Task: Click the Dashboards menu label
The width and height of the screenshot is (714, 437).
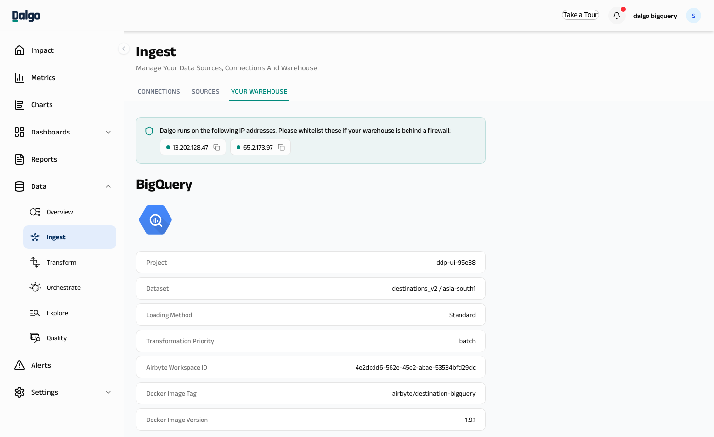Action: 51,132
